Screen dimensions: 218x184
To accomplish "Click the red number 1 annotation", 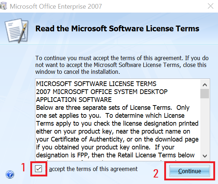I will (23, 167).
